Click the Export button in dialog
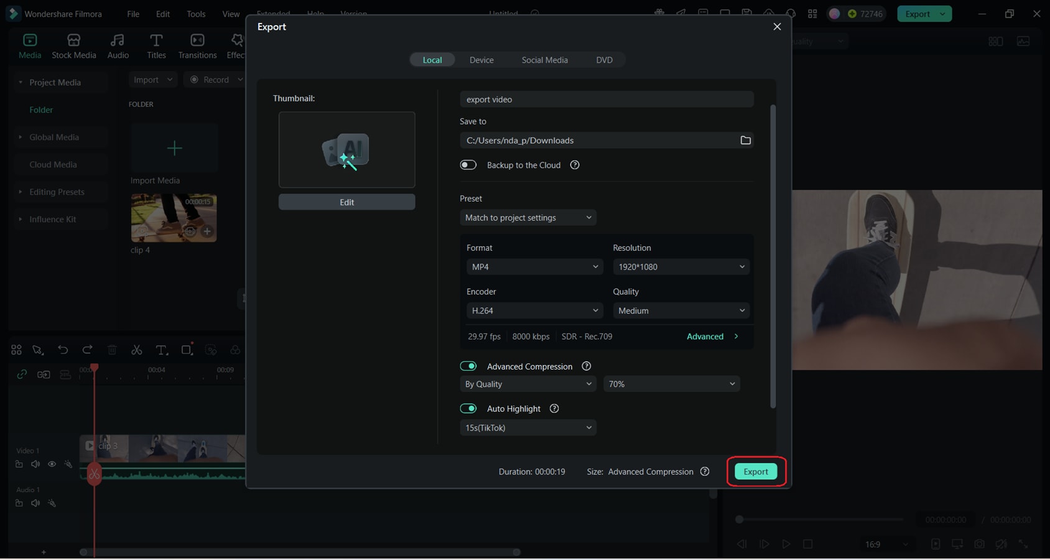 point(756,471)
